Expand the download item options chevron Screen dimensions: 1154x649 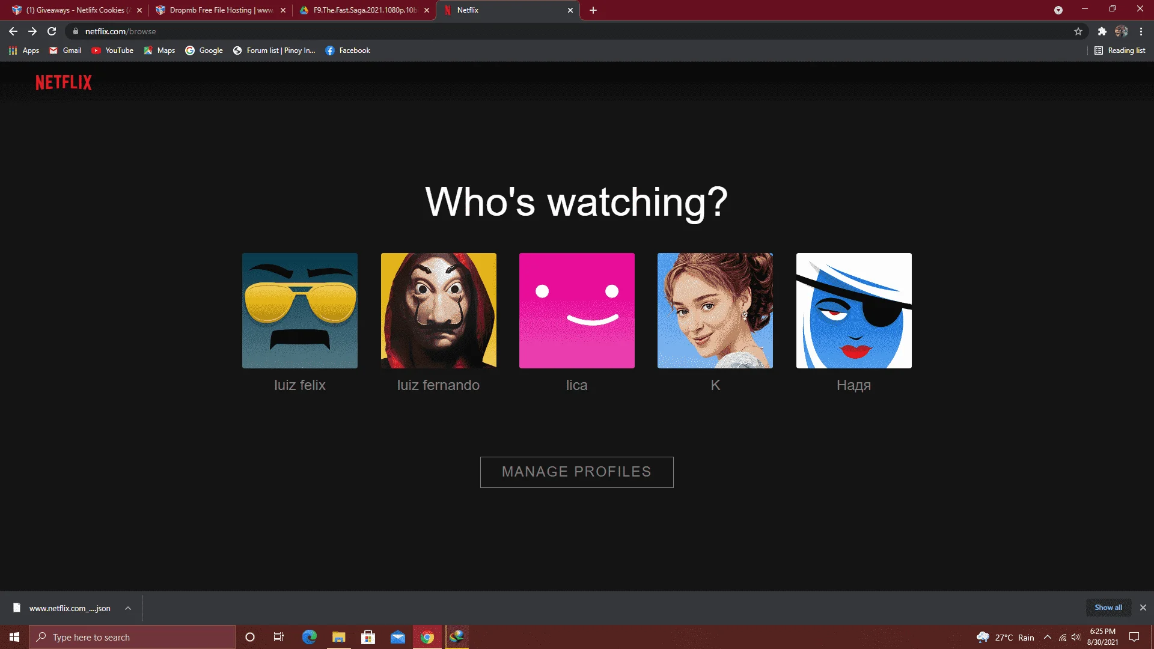pos(128,608)
